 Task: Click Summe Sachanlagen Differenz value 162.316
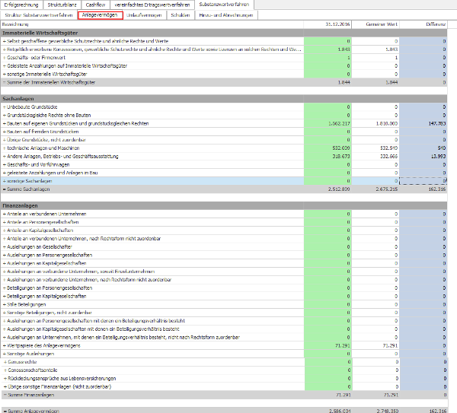[437, 189]
